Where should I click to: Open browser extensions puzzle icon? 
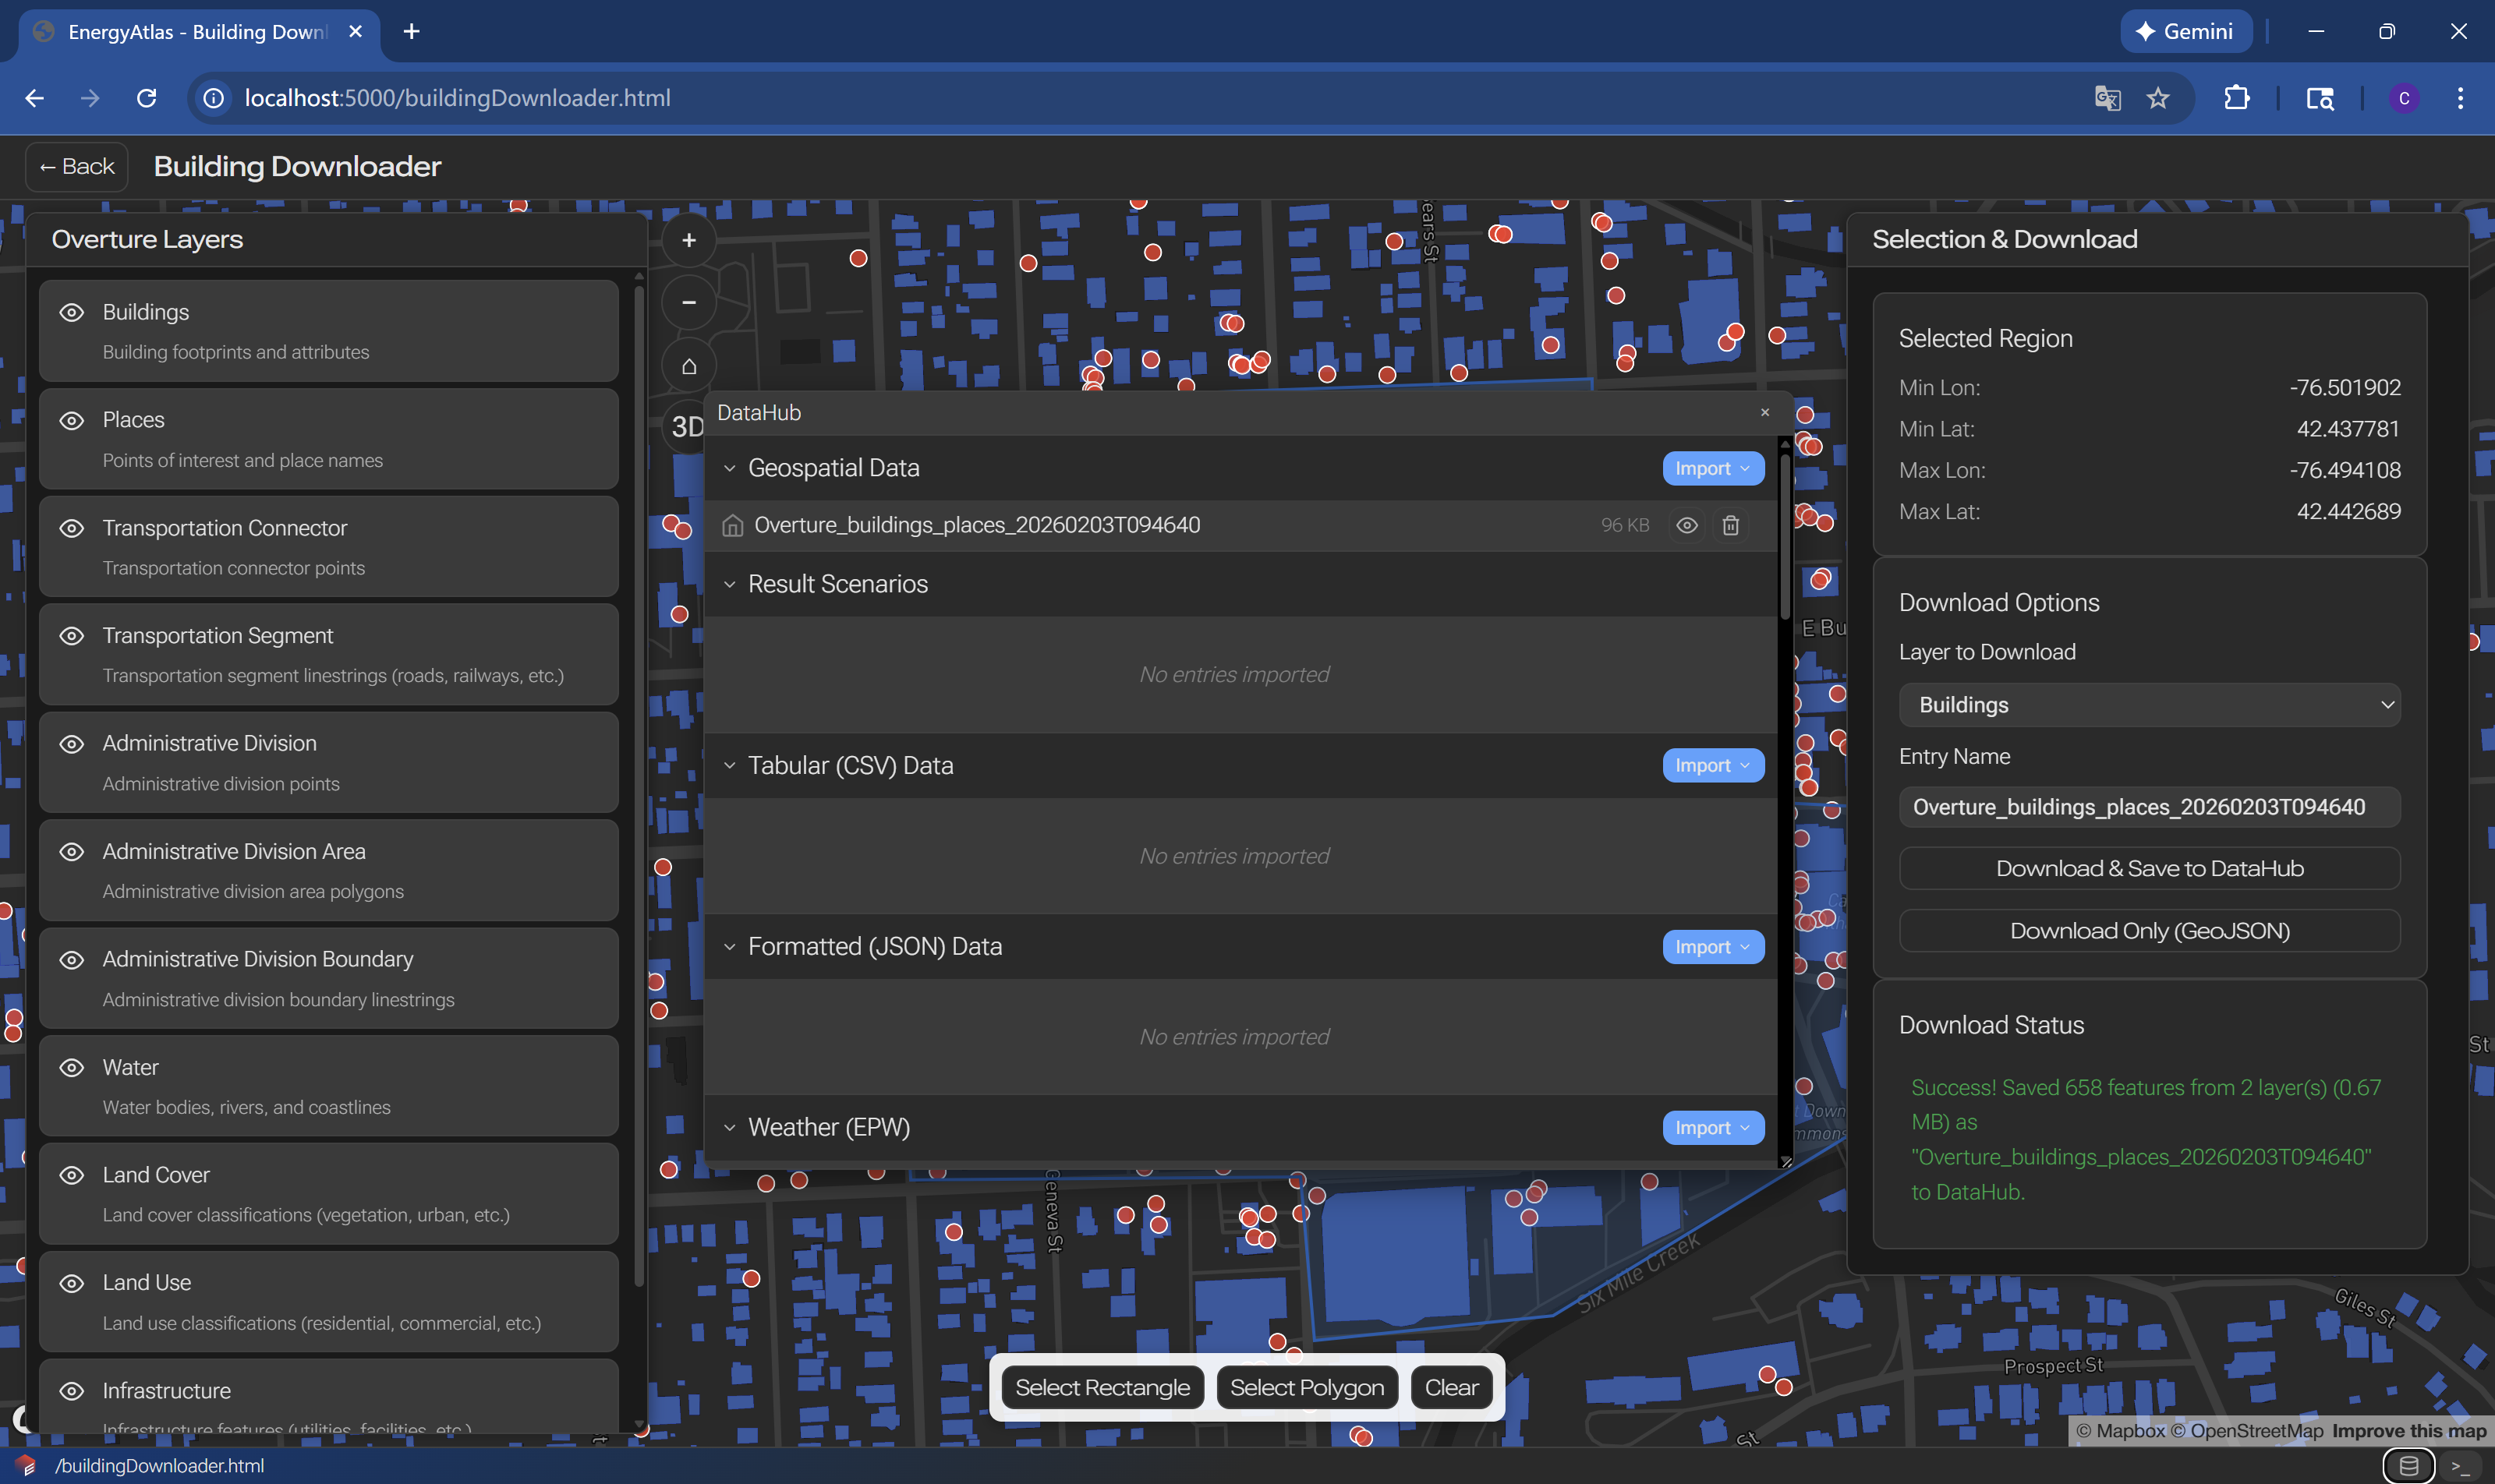2236,98
